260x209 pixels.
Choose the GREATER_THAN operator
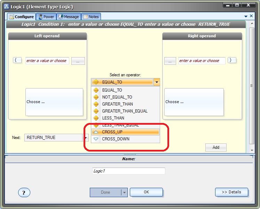click(126, 104)
